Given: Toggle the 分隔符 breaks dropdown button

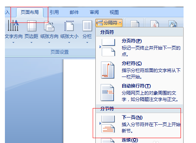Looking at the screenshot, I should click(x=109, y=23).
